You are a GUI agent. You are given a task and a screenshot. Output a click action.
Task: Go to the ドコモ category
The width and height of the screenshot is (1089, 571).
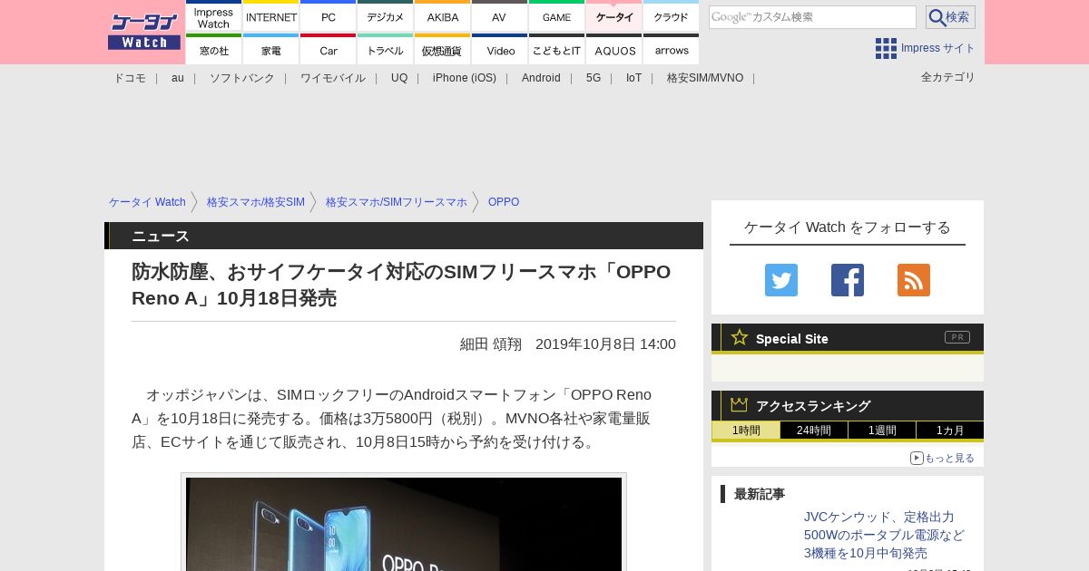tap(130, 78)
